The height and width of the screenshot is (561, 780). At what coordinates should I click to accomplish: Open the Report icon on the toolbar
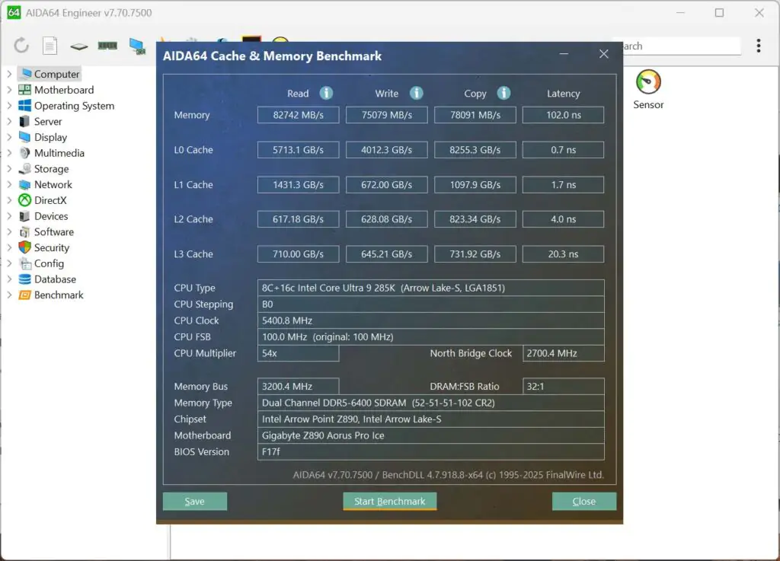(49, 45)
